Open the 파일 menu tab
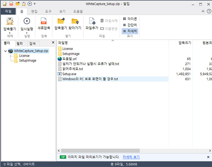The height and width of the screenshot is (167, 212). point(8,11)
